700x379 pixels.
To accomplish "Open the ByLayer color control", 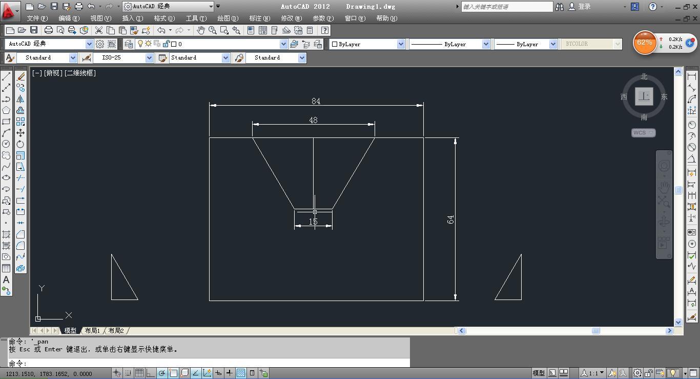I will coord(367,44).
